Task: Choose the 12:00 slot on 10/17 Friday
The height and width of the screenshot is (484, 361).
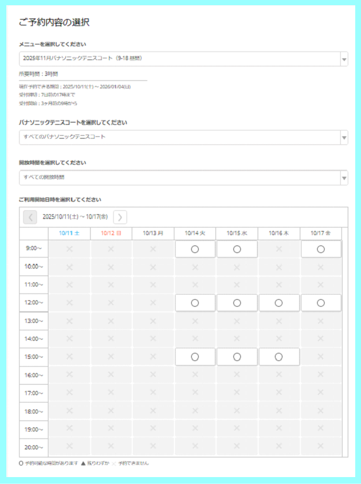Action: click(x=321, y=303)
